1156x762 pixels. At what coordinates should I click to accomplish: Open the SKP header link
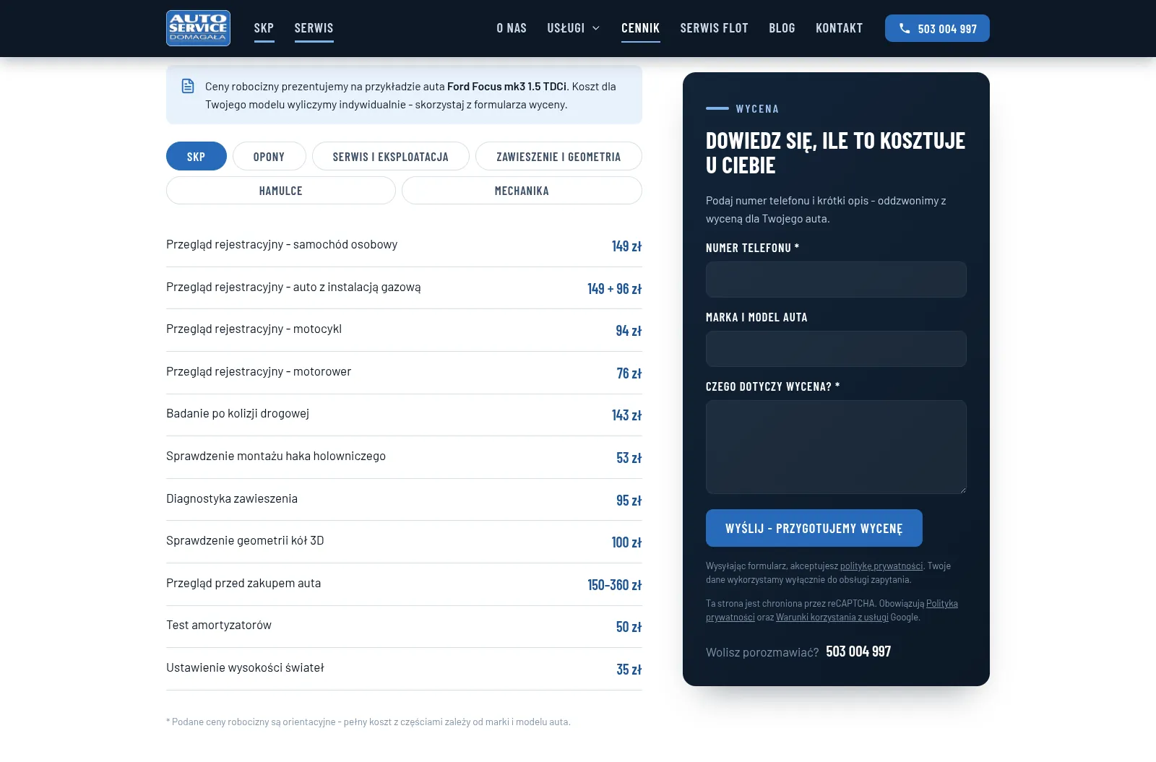tap(264, 28)
